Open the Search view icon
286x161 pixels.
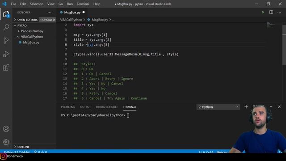coord(6,27)
